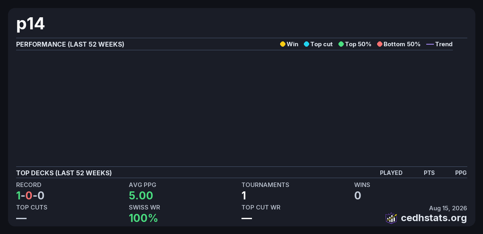Open the cedhstats.org site name

pyautogui.click(x=434, y=218)
